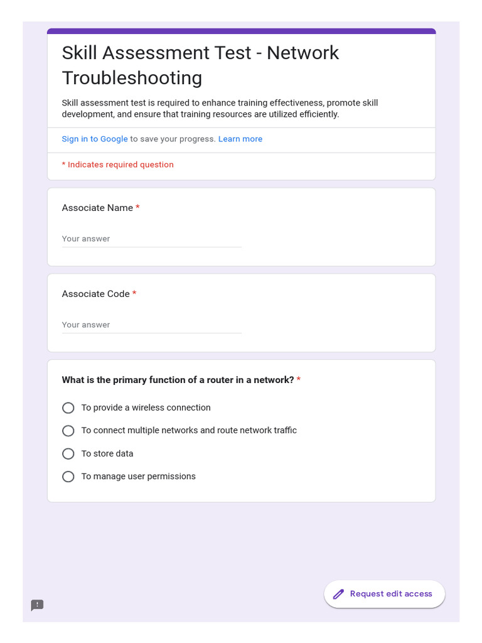Focus the Associate Name answer field
The height and width of the screenshot is (643, 482).
(x=151, y=239)
